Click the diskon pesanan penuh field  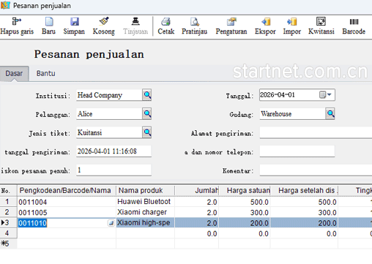[114, 170]
